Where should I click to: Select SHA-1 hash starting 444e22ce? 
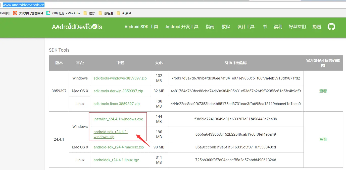point(236,104)
